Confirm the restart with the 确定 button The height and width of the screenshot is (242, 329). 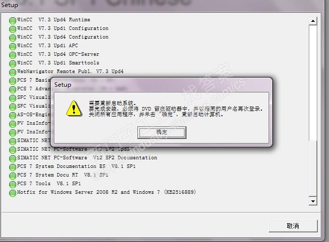point(162,132)
